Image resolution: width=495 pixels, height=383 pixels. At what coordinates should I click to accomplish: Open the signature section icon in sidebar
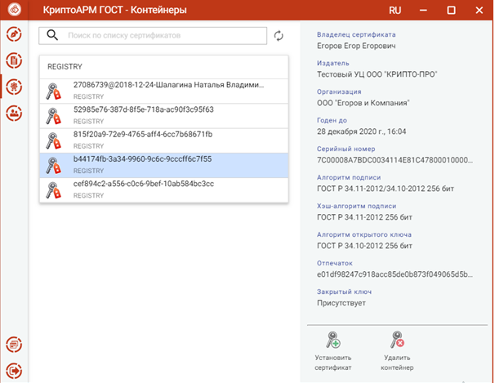point(14,34)
